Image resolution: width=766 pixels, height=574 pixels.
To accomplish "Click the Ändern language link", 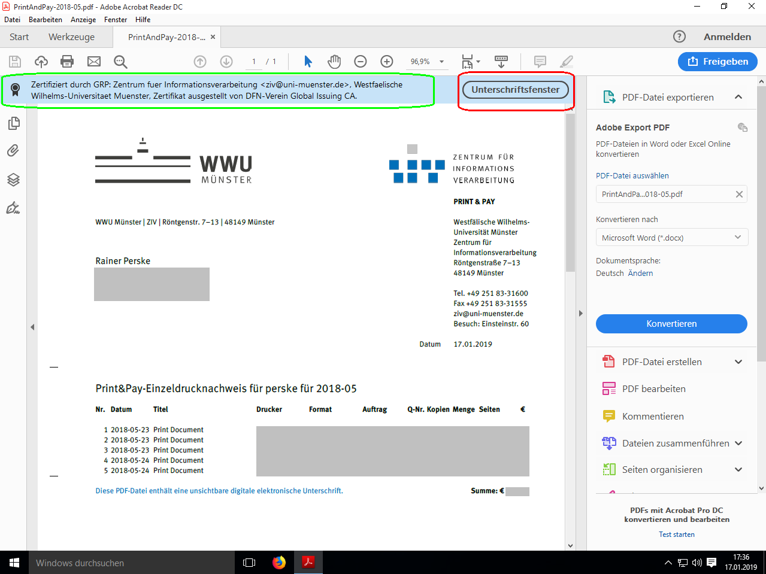I will (x=640, y=274).
